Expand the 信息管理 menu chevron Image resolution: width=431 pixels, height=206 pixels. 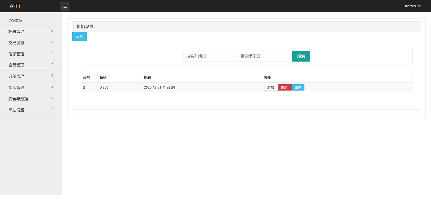click(x=52, y=53)
